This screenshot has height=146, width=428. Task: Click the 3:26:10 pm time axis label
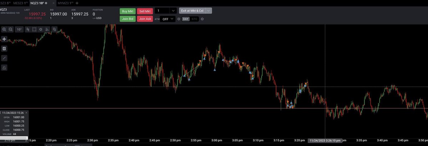325,141
